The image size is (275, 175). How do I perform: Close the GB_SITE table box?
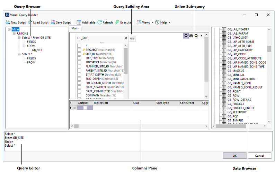pyautogui.click(x=126, y=38)
